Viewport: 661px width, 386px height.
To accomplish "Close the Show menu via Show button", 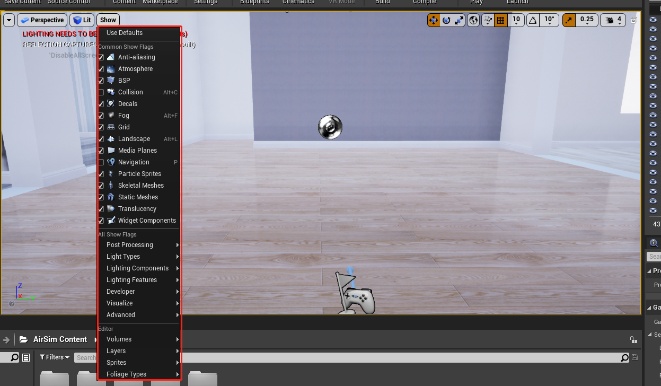I will pyautogui.click(x=108, y=20).
